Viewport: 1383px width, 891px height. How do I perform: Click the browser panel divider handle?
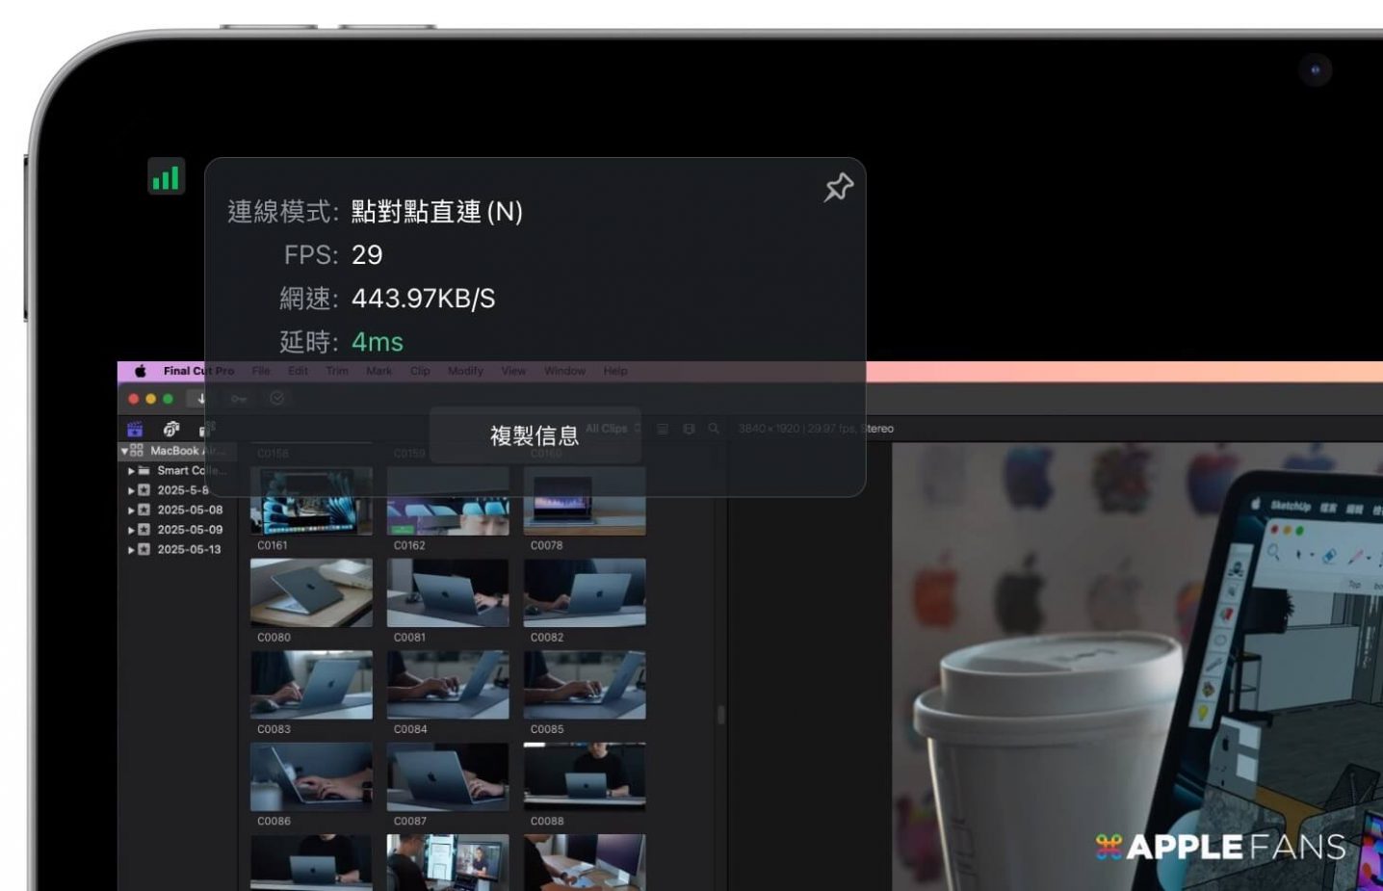[x=720, y=715]
